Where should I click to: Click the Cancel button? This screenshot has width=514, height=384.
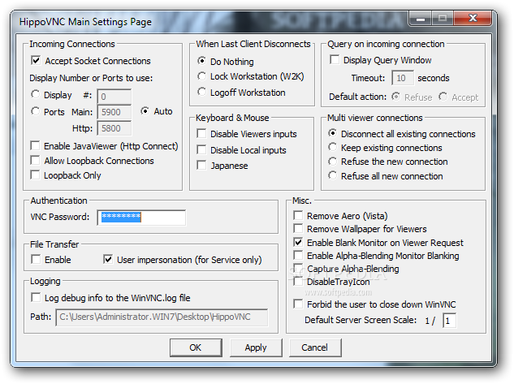(x=315, y=347)
